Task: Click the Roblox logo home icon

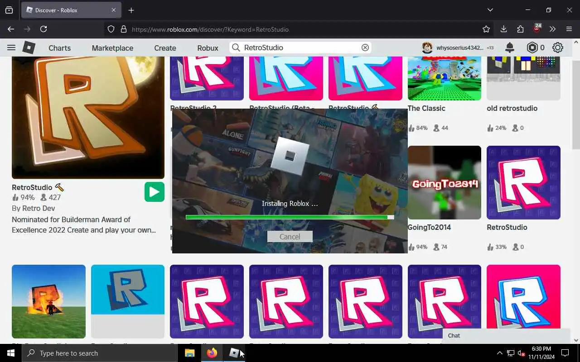Action: click(x=29, y=48)
